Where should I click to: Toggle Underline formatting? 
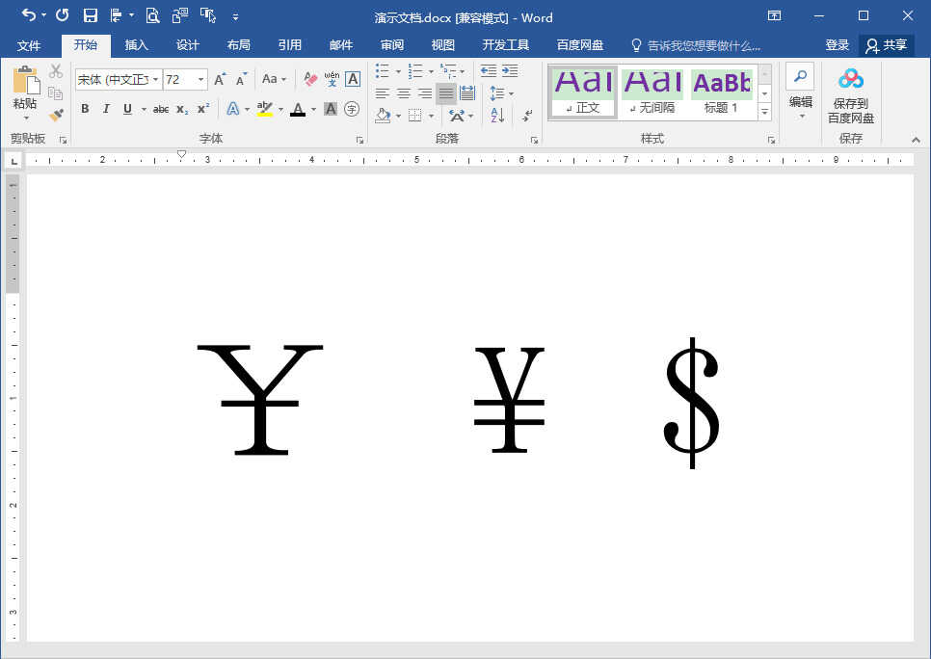[127, 109]
